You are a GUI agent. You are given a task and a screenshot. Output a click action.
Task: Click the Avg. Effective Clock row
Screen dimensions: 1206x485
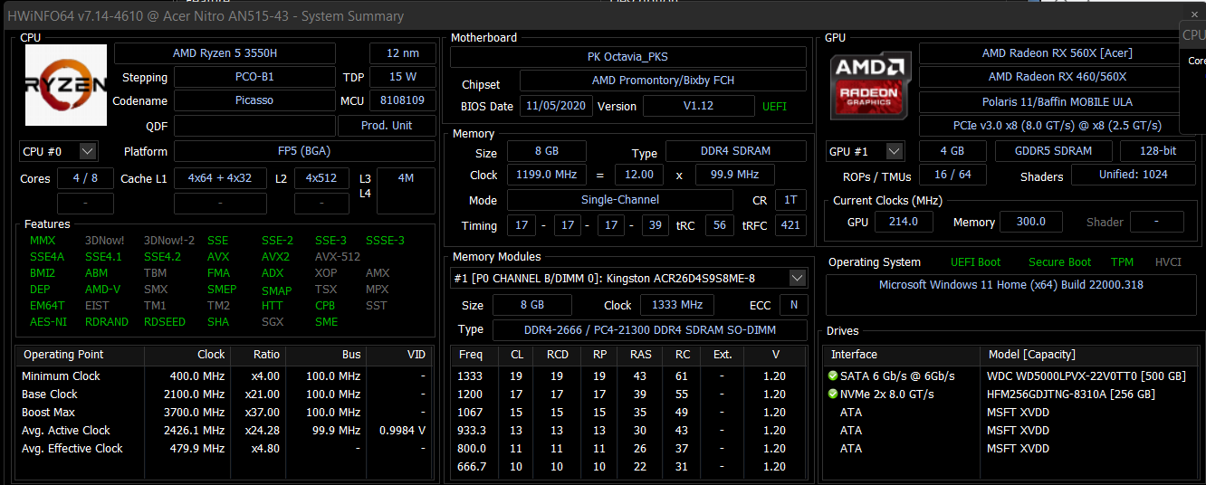(x=224, y=449)
